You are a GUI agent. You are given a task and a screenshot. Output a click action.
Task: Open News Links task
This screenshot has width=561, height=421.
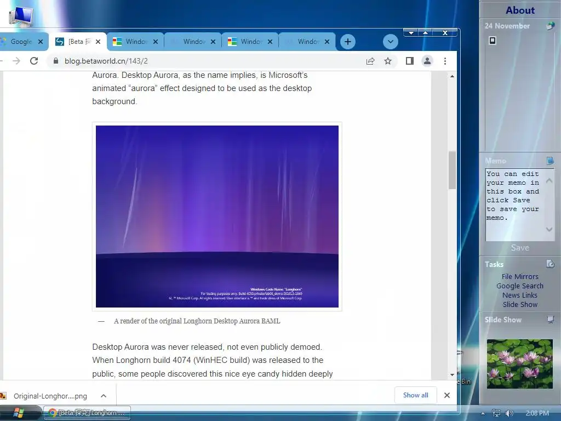click(520, 295)
